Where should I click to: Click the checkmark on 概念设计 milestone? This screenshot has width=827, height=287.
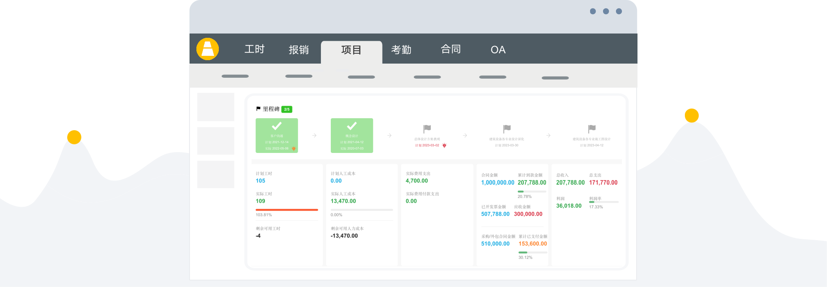pyautogui.click(x=352, y=126)
